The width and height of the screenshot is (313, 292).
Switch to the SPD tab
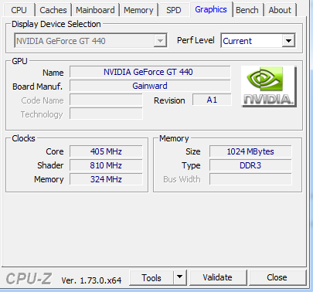[174, 10]
